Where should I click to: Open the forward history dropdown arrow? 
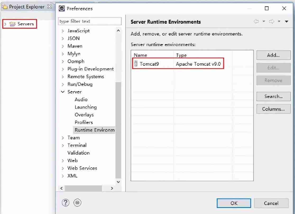279,21
